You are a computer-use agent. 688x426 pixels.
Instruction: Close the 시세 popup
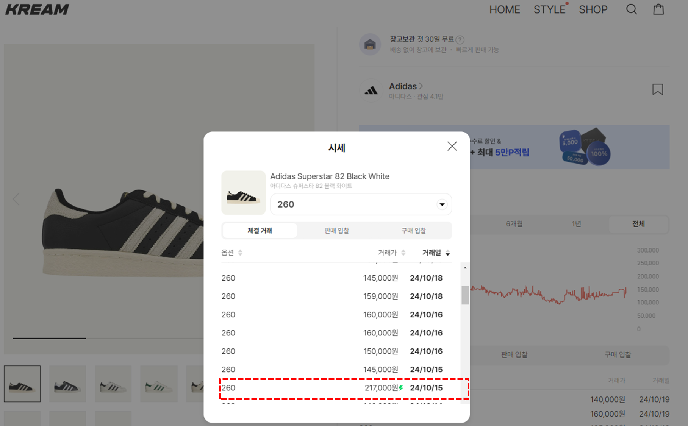tap(452, 146)
